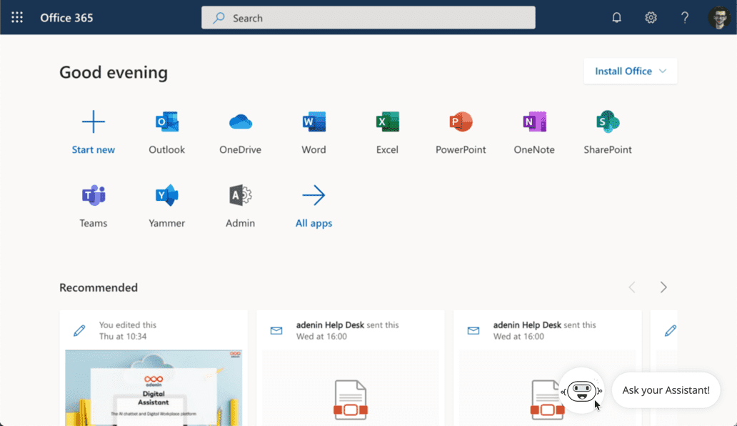Open the app launcher waffle grid
This screenshot has width=737, height=426.
(x=17, y=17)
